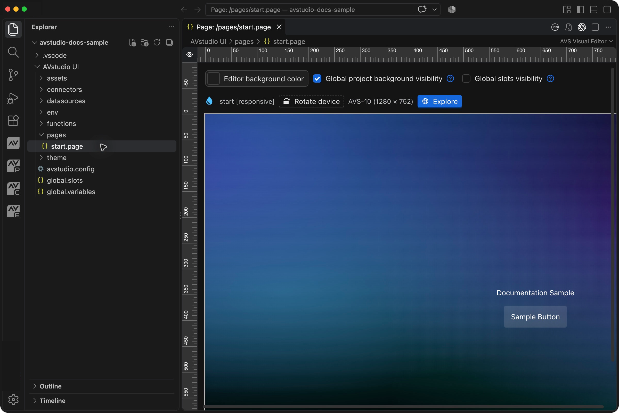Click the ICO icon in editor toolbar
619x413 pixels.
click(x=555, y=27)
